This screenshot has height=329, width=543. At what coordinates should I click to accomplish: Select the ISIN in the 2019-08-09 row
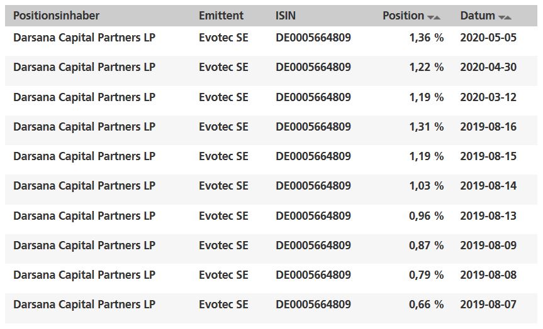tap(313, 245)
